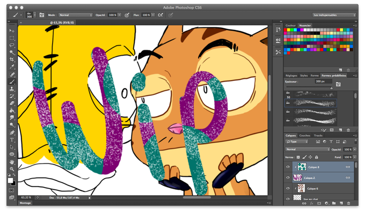Select the Rectangular Marquee tool

tap(12, 38)
